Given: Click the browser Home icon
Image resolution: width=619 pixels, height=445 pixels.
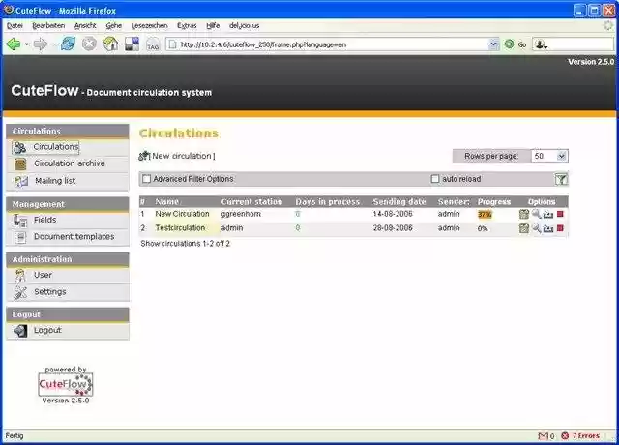Looking at the screenshot, I should point(110,44).
